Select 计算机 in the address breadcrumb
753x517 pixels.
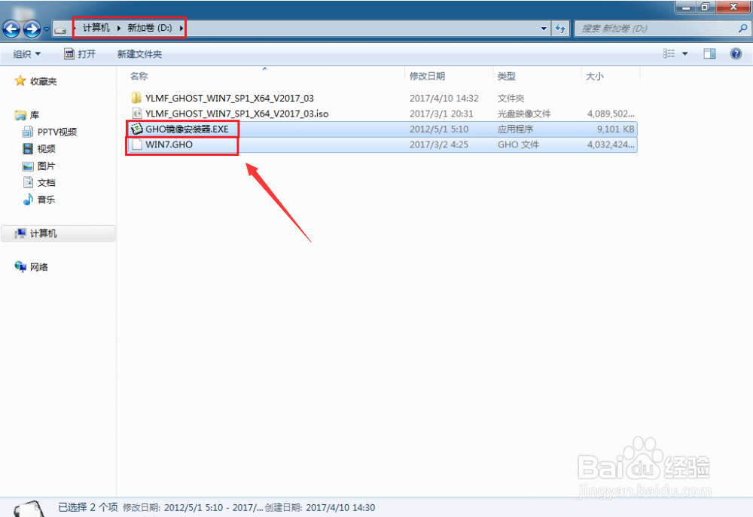[96, 28]
